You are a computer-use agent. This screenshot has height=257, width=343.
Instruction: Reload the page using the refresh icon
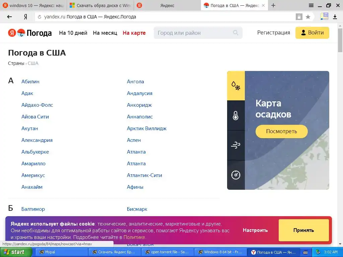pyautogui.click(x=40, y=17)
